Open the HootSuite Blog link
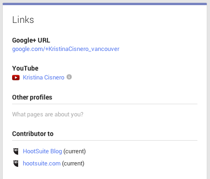 coord(42,151)
